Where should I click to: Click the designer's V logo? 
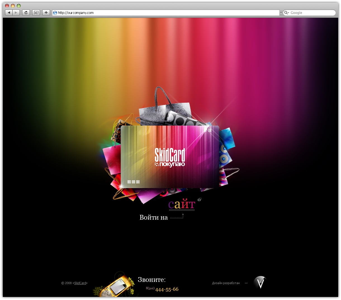(x=260, y=283)
